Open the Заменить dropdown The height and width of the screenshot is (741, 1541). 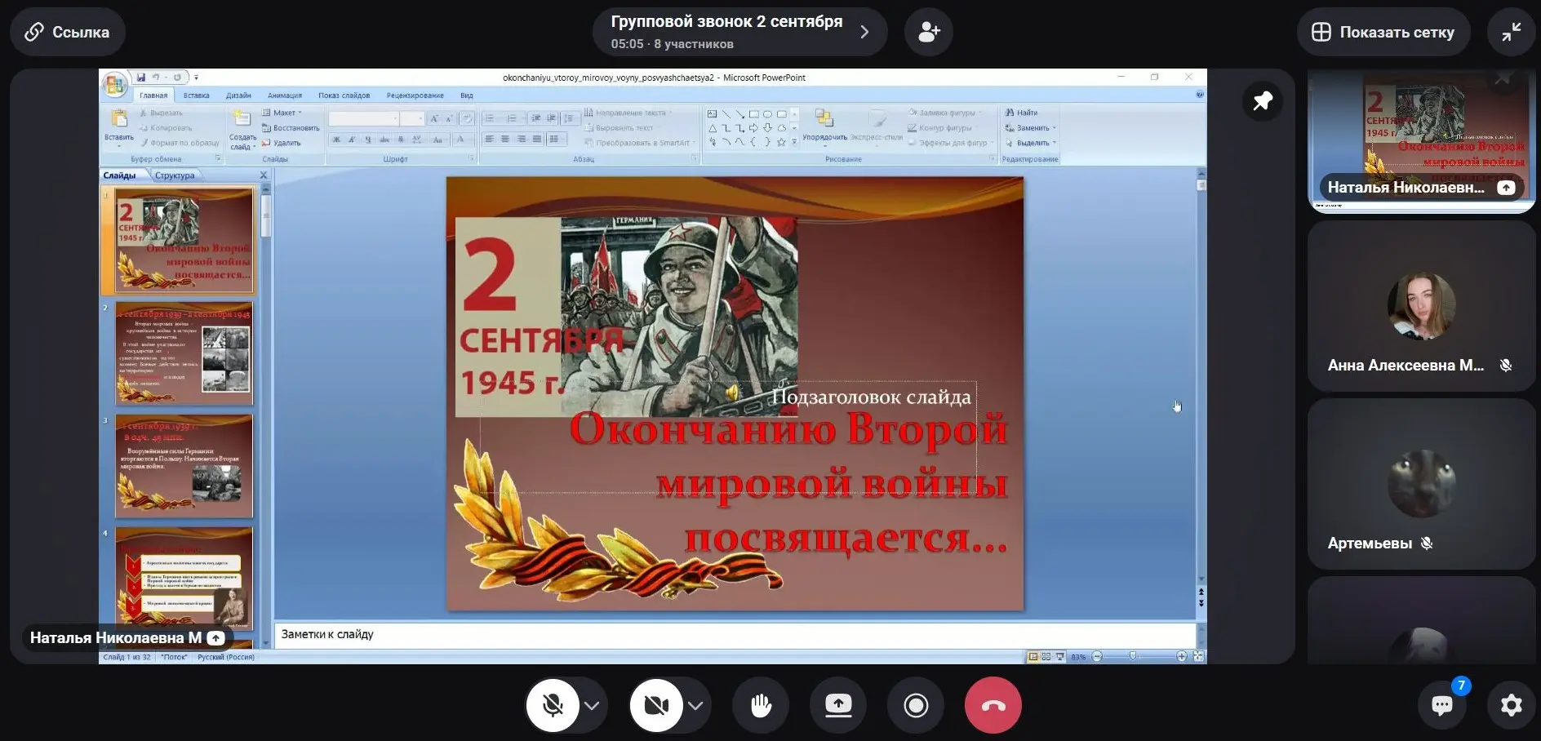pyautogui.click(x=1031, y=128)
